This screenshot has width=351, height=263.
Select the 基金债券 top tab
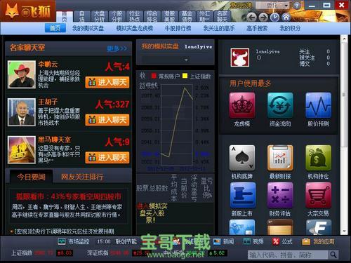coord(187,17)
